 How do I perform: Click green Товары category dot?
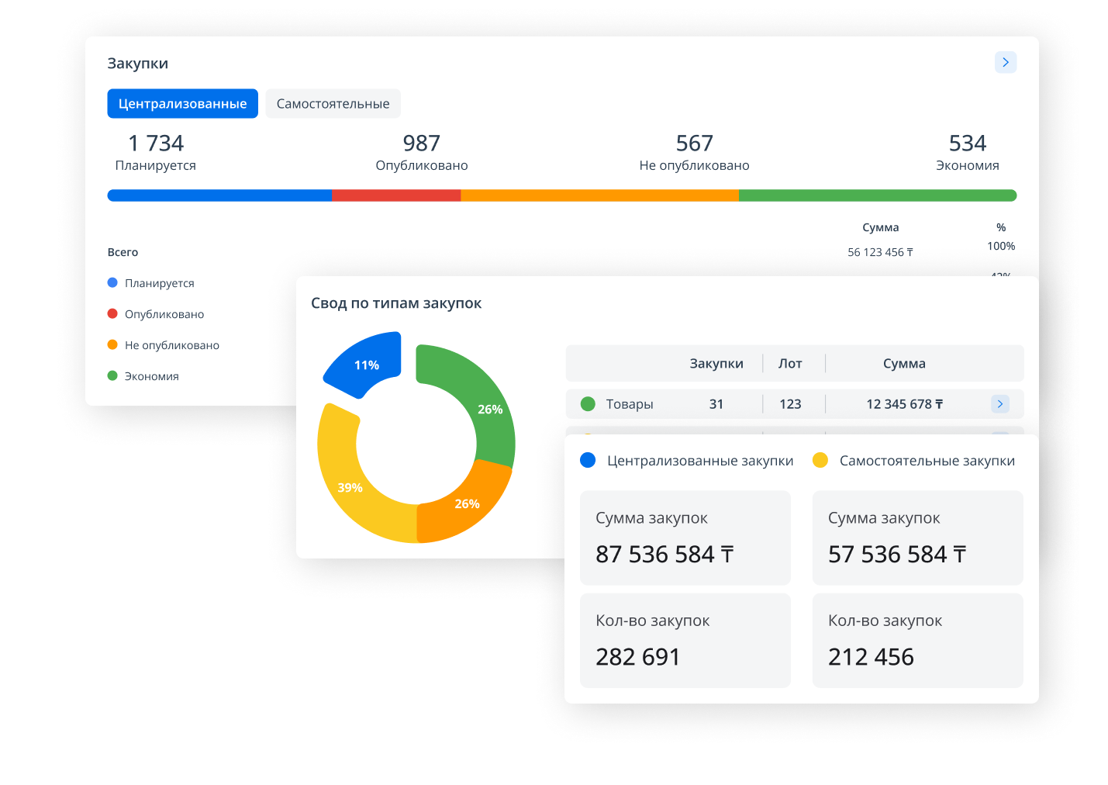588,404
